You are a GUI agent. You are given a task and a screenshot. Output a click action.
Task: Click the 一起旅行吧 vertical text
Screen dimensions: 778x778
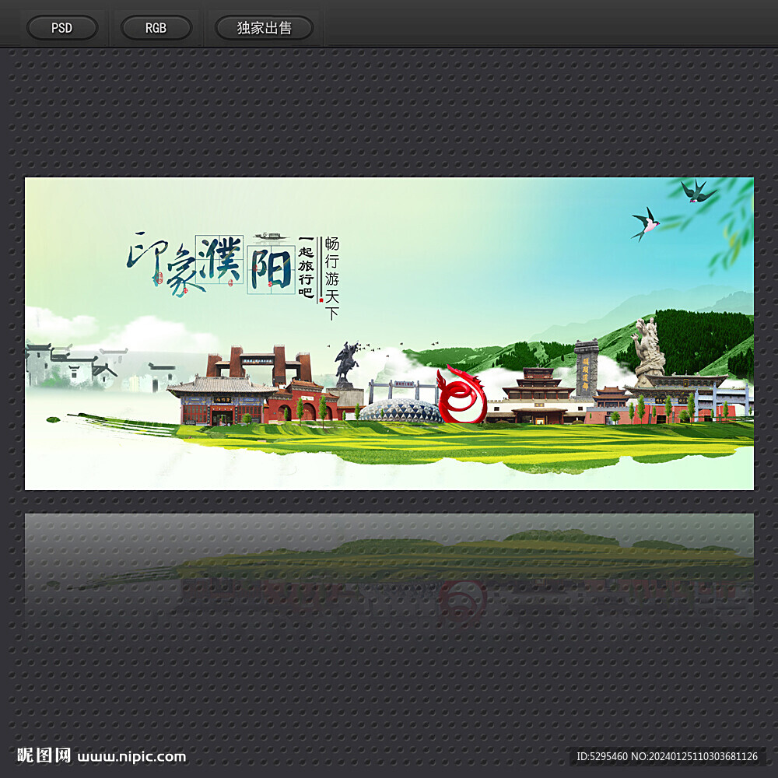[x=306, y=267]
